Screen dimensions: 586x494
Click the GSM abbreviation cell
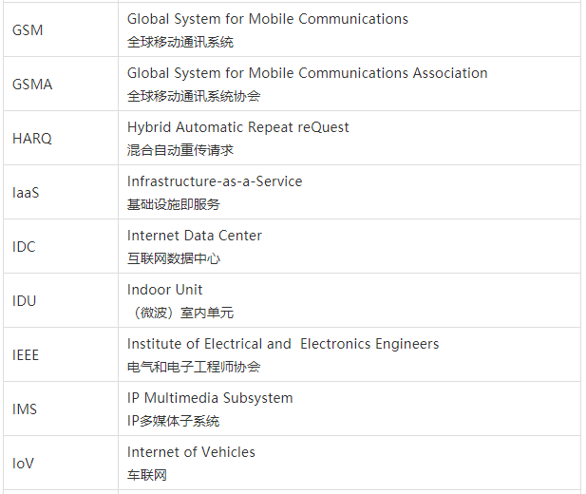click(x=28, y=30)
